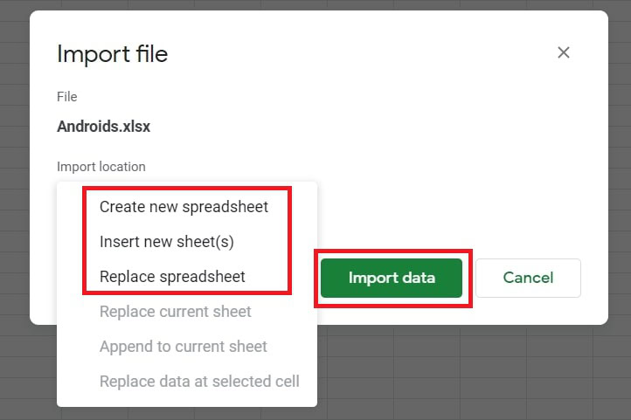Select greyed-out Replace current sheet option
Screen dimensions: 631x420
[176, 312]
